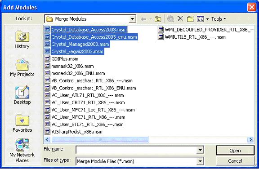The image size is (259, 169).
Task: Select My Projects in places bar
Action: (22, 67)
